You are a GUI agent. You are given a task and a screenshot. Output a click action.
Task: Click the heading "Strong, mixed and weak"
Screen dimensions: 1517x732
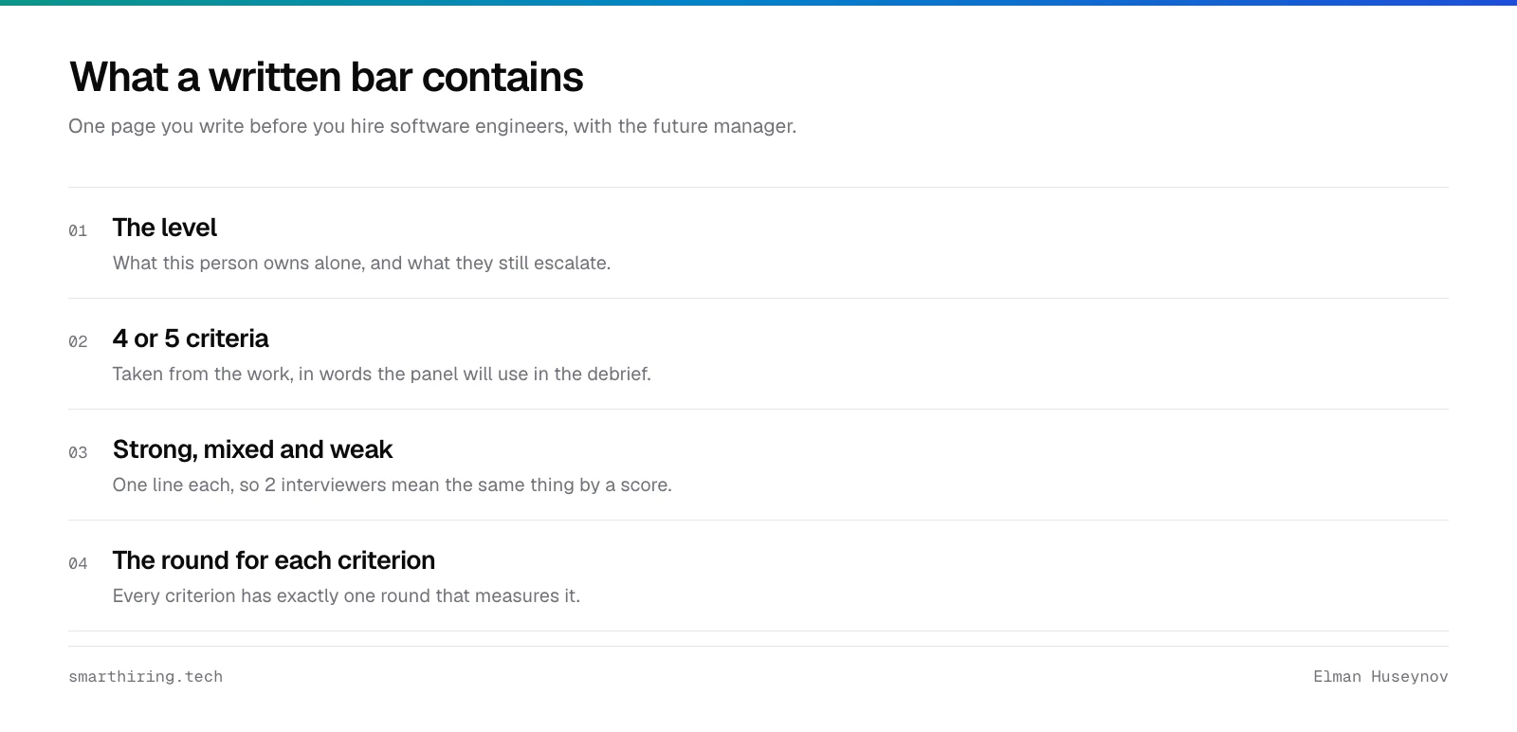click(x=252, y=449)
